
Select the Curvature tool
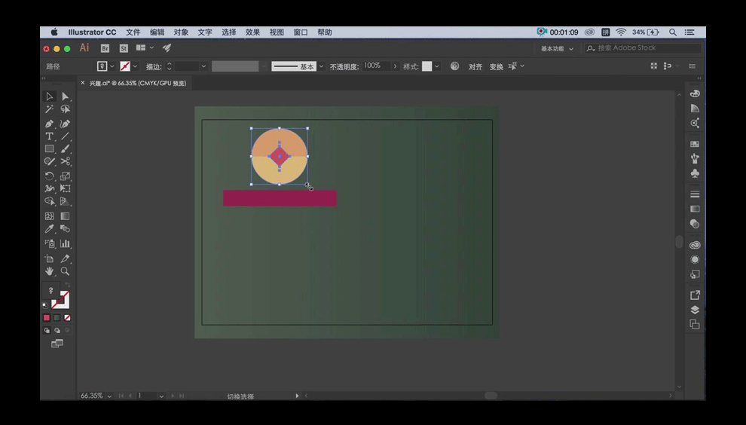(65, 124)
